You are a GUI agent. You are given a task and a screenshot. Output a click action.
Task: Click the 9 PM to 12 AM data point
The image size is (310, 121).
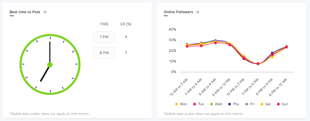point(286,47)
